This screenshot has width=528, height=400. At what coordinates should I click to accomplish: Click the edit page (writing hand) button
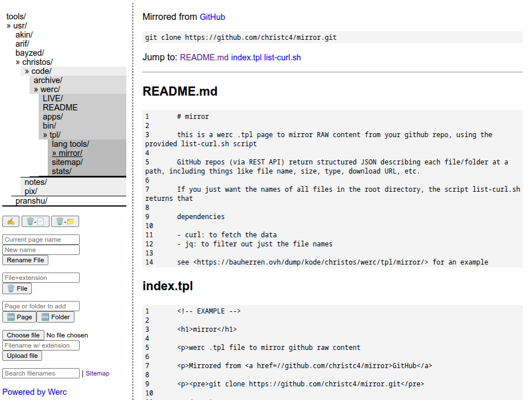11,221
